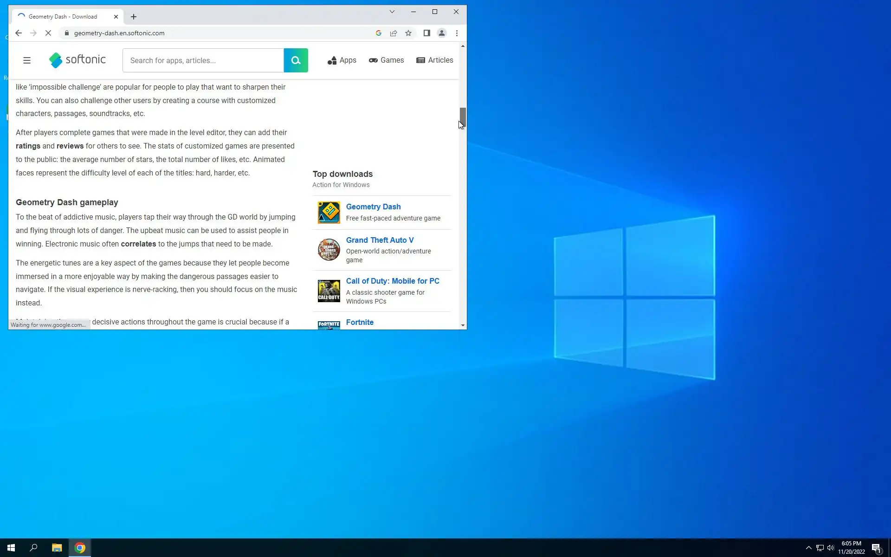891x557 pixels.
Task: Bookmark this page with the star icon
Action: tap(408, 33)
